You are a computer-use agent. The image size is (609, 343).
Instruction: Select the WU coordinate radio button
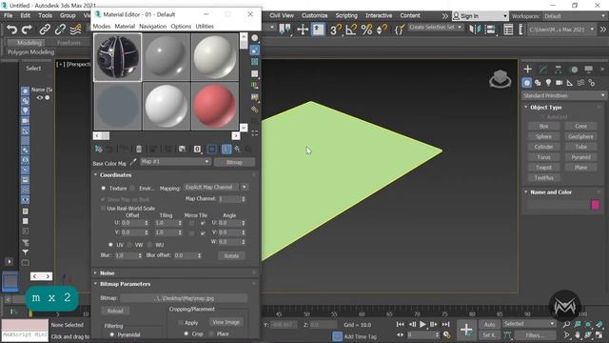(x=150, y=245)
